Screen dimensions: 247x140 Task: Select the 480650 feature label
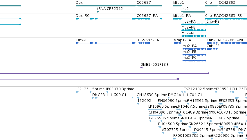[x=226, y=124]
